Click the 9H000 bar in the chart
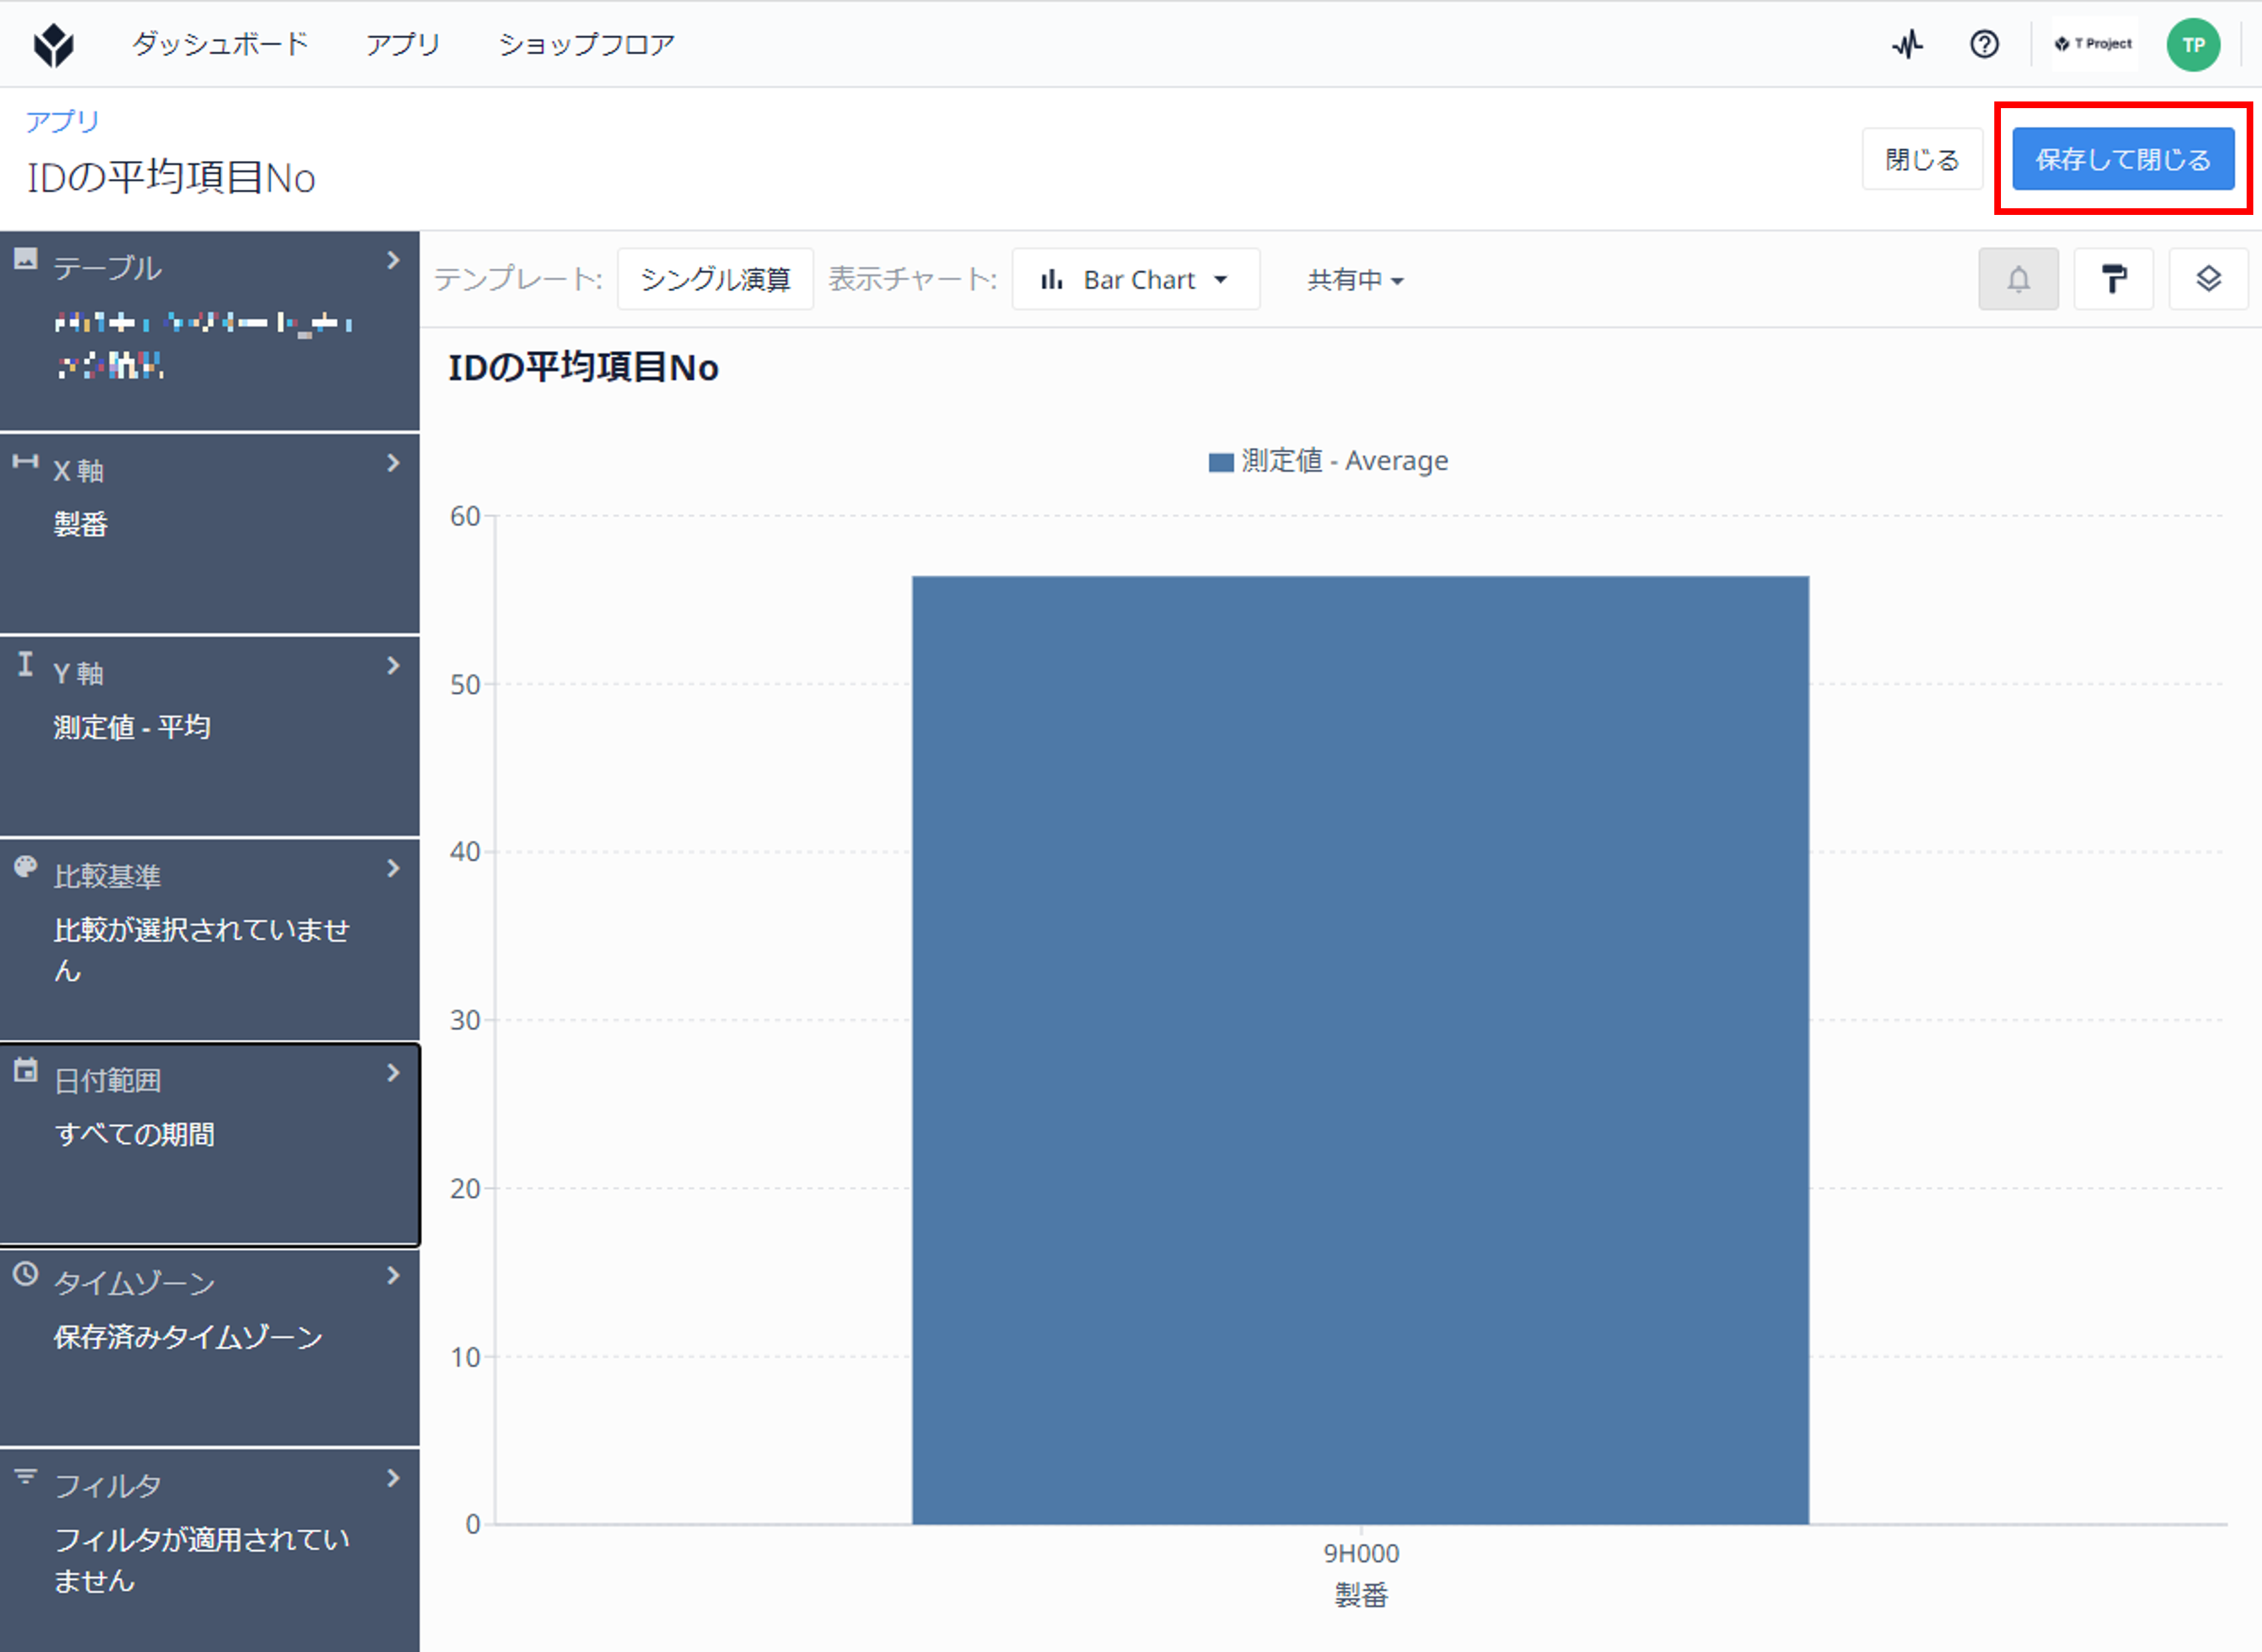 pos(1360,1050)
